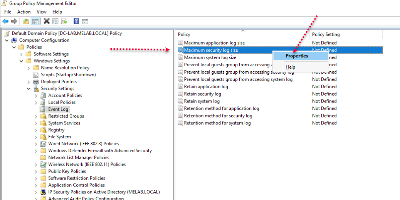Click the Properties toolbar icon
The width and height of the screenshot is (400, 200).
pyautogui.click(x=55, y=21)
